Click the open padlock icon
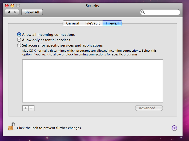189x141 pixels. coord(11,126)
